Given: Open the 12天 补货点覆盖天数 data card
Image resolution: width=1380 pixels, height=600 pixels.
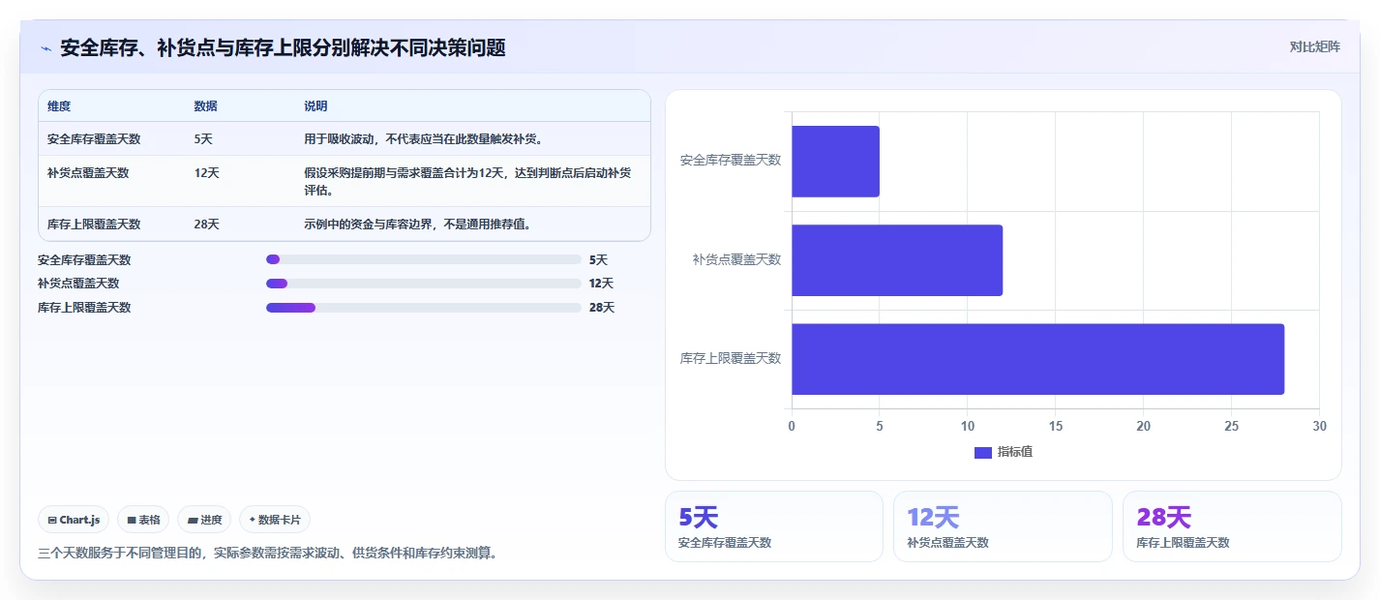Looking at the screenshot, I should [x=1003, y=526].
